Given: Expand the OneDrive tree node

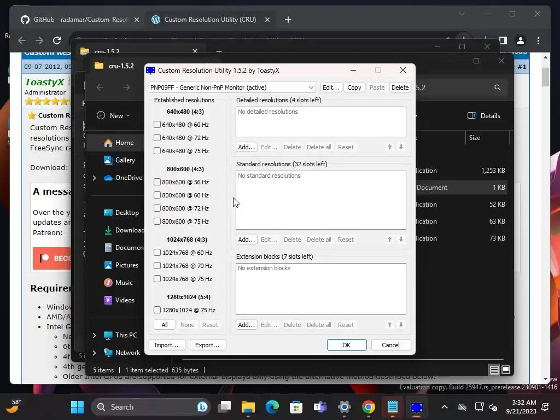Looking at the screenshot, I should click(x=94, y=178).
